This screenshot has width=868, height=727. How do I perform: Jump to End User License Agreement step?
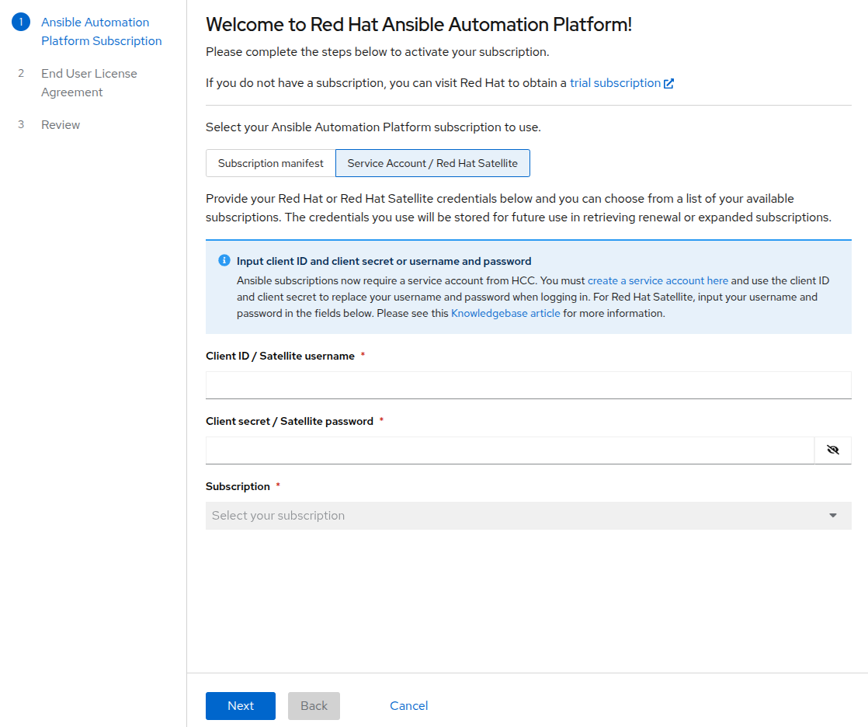click(x=89, y=82)
